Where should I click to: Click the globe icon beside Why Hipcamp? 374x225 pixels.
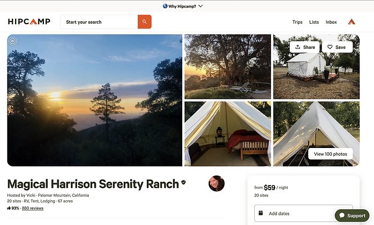tap(165, 6)
